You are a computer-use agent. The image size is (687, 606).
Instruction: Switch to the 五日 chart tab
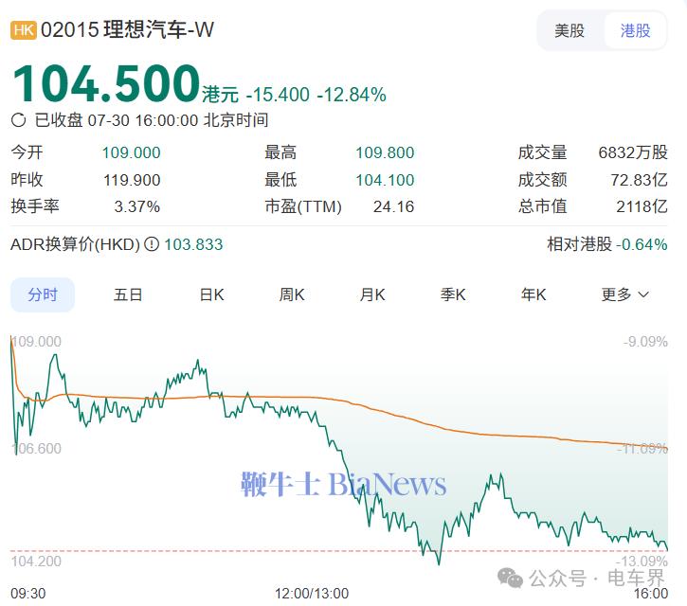tap(128, 294)
